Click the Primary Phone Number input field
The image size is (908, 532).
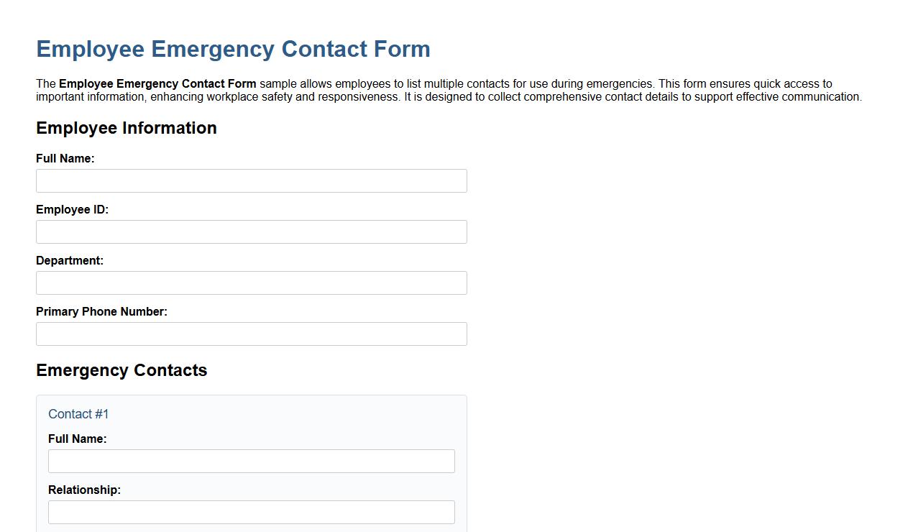(x=251, y=334)
